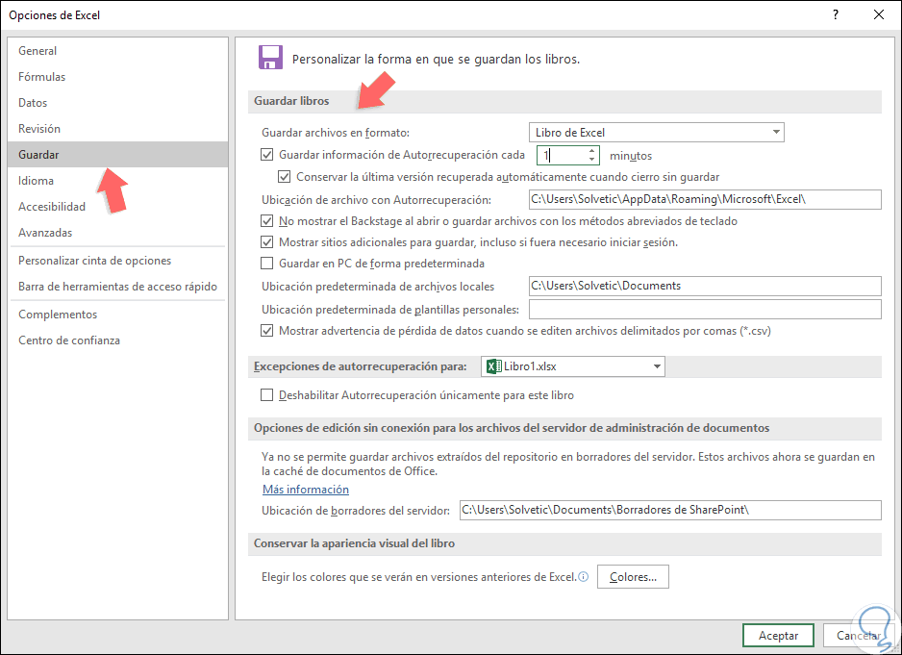Viewport: 902px width, 655px height.
Task: Follow the Más información link
Action: [x=306, y=490]
